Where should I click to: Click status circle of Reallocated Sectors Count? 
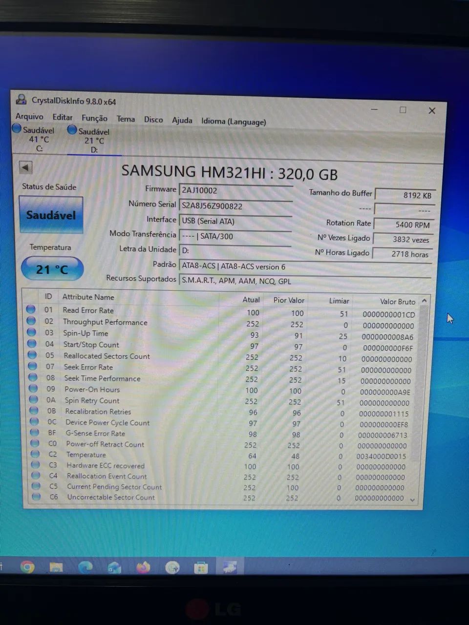coord(32,354)
